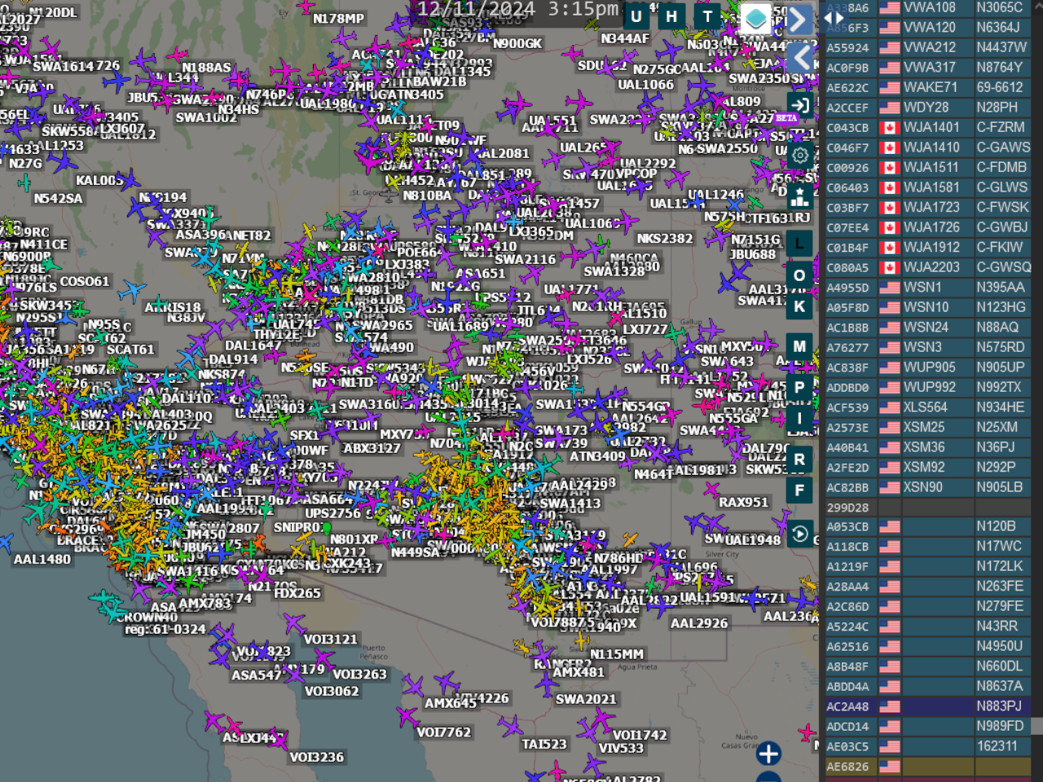Viewport: 1043px width, 782px height.
Task: Select the WJA1912 aircraft row
Action: 927,247
